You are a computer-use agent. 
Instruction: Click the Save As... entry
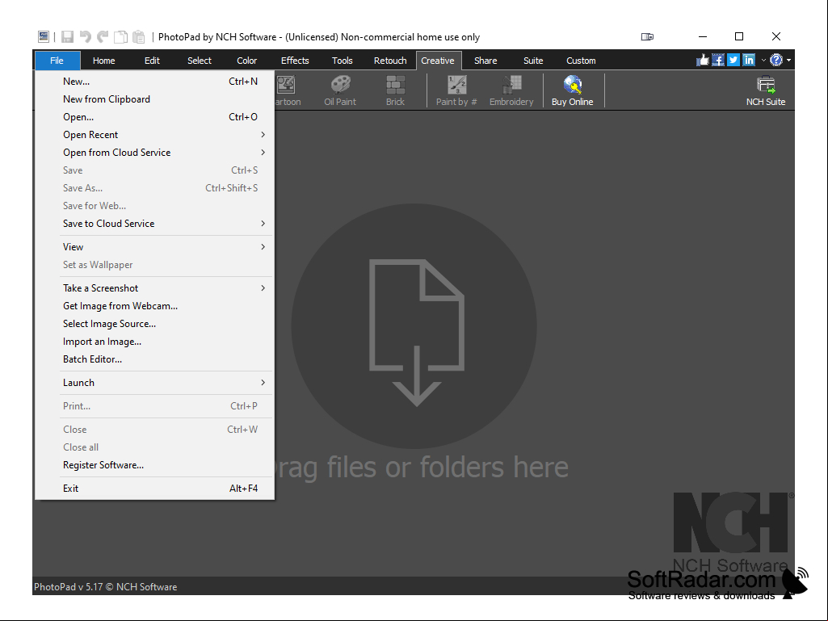[155, 188]
